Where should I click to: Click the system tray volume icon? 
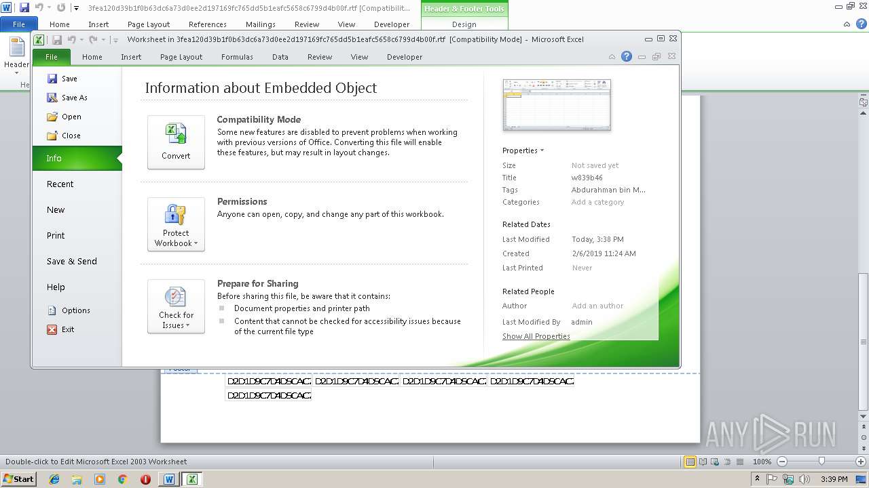pyautogui.click(x=805, y=479)
